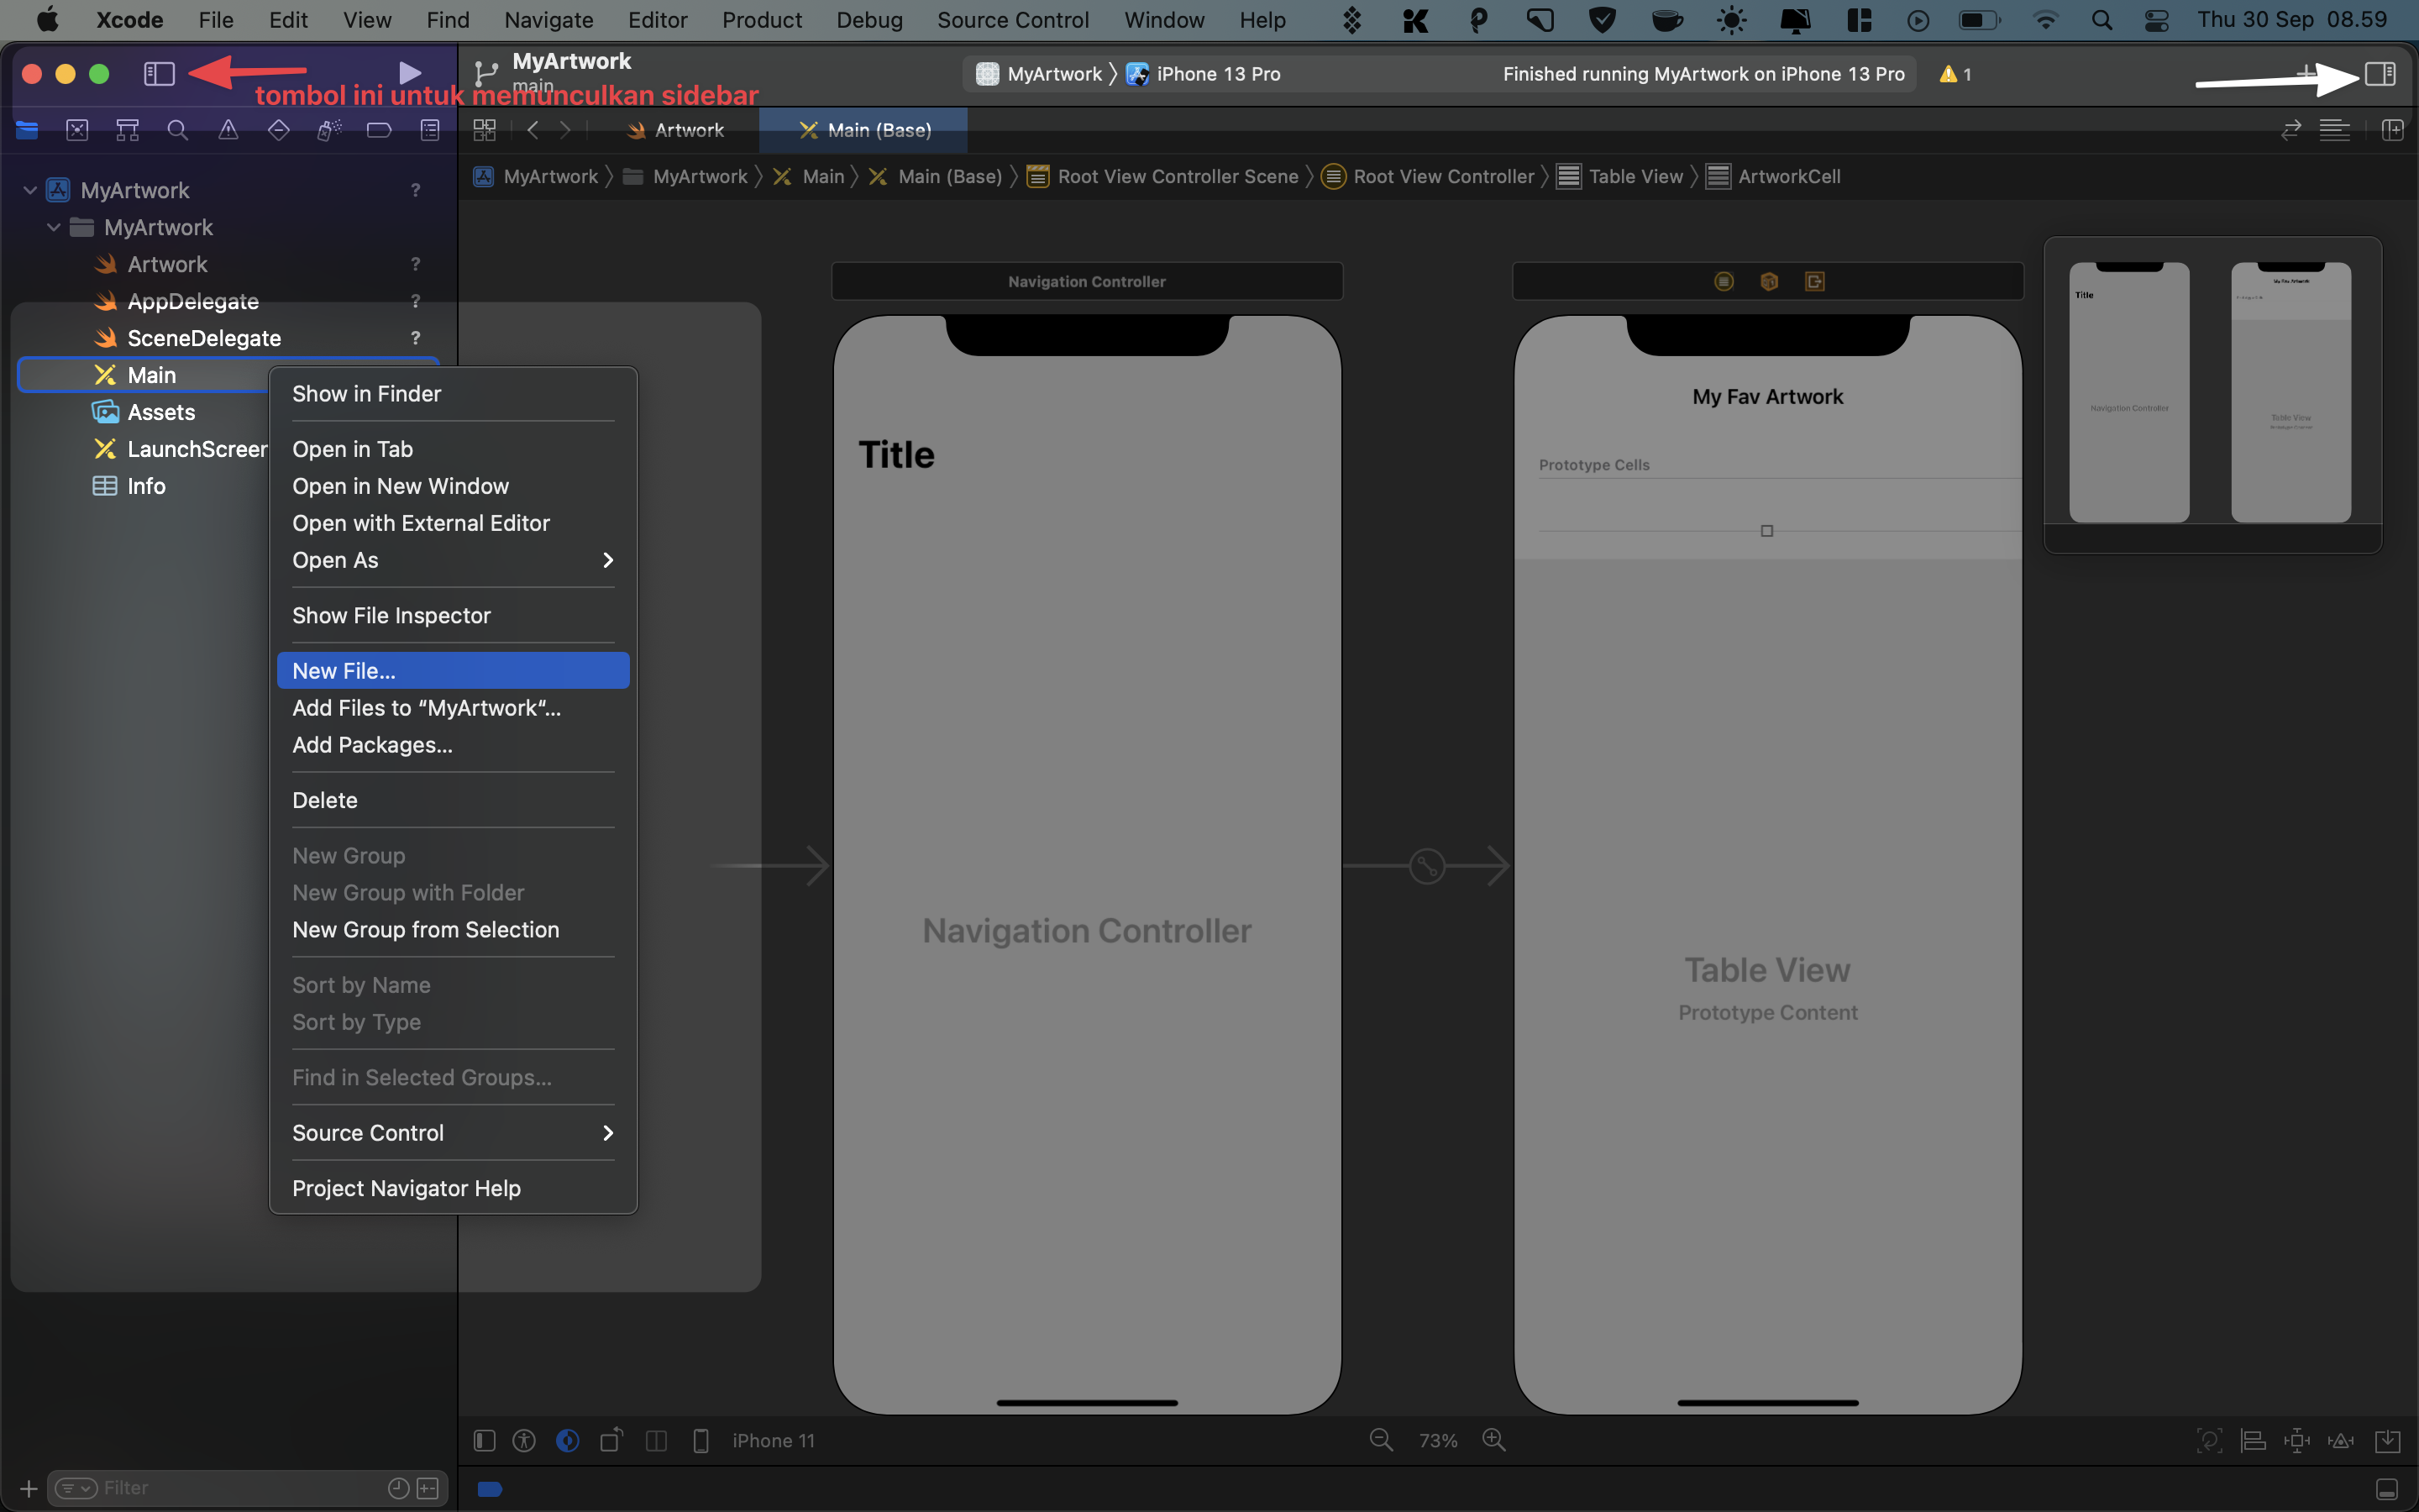Go forward in editor history
This screenshot has width=2419, height=1512.
click(564, 130)
